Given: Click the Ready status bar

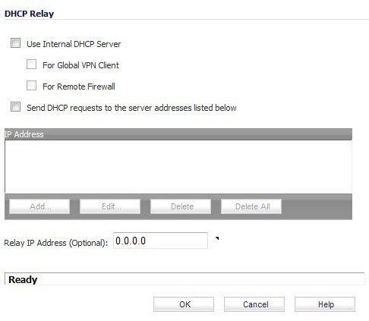Looking at the screenshot, I should [184, 279].
